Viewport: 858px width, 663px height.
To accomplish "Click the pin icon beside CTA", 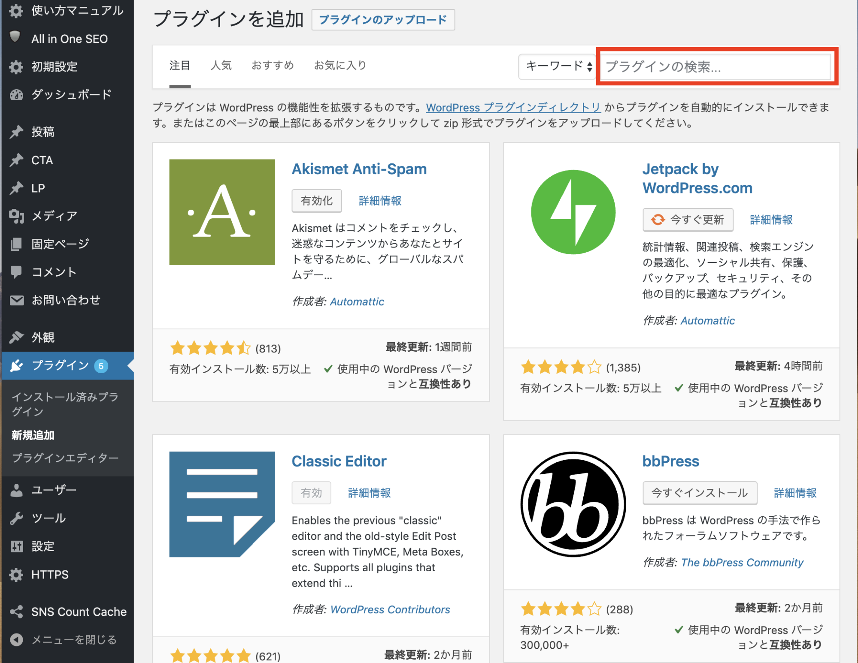I will click(x=16, y=160).
